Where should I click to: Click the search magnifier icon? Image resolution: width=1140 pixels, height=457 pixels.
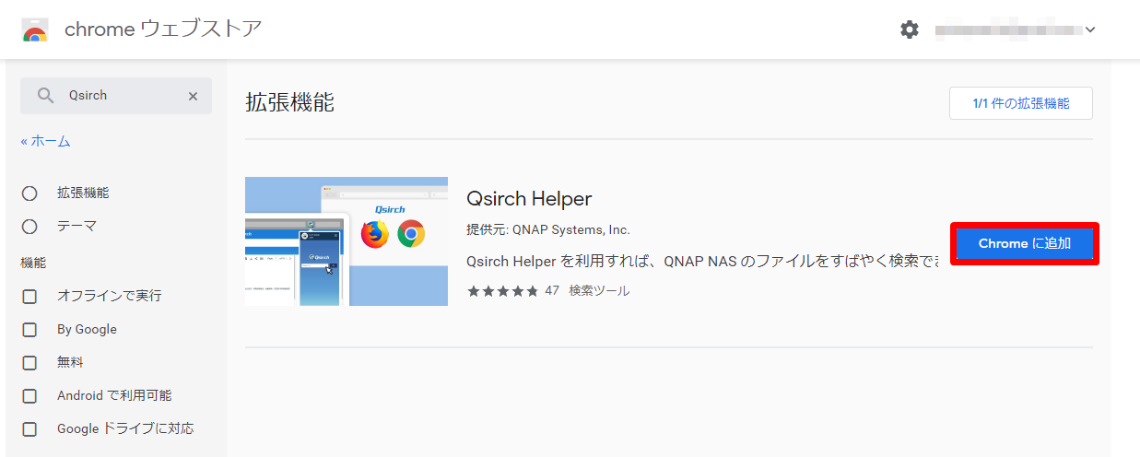coord(45,96)
